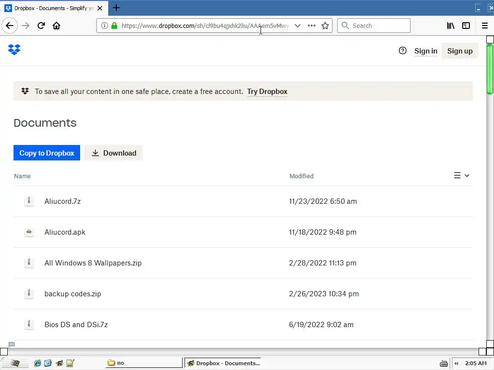Screen dimensions: 494x370
Task: Sort by the Modified column header
Action: (302, 176)
